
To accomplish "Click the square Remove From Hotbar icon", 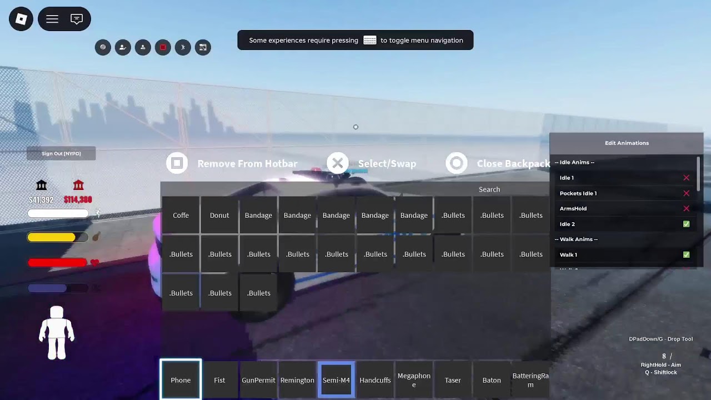I will pyautogui.click(x=177, y=163).
